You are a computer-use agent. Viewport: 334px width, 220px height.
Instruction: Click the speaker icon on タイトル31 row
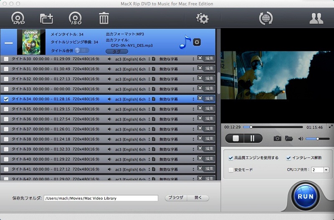tap(109, 69)
